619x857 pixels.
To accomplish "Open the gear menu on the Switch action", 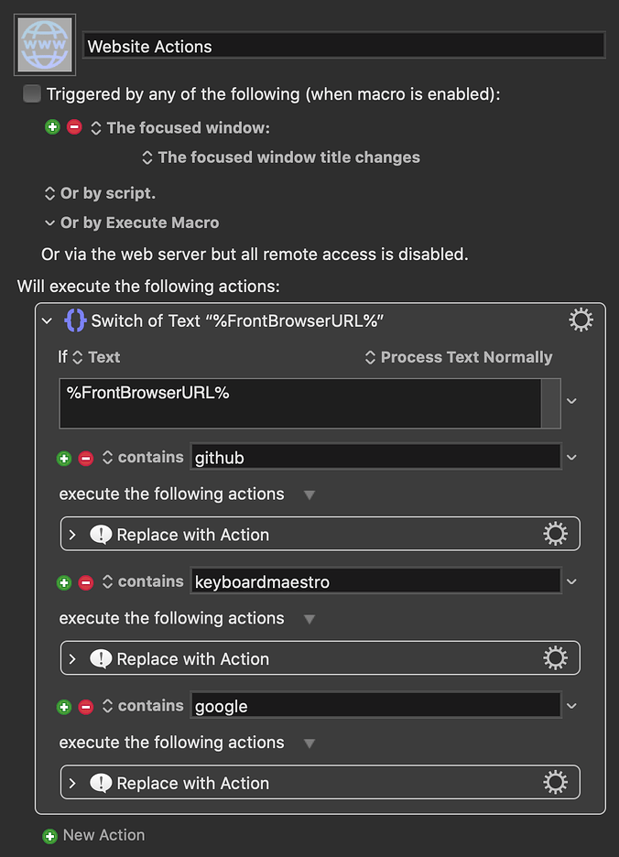I will 581,320.
